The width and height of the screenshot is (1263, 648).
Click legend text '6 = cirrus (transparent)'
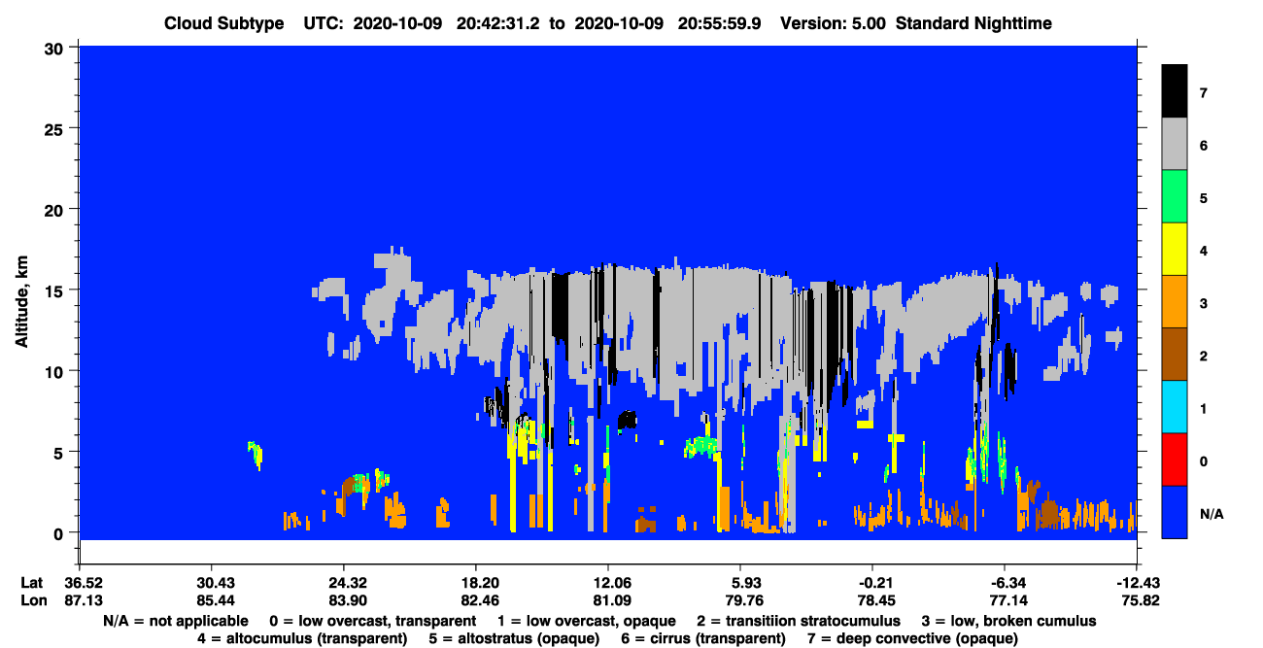705,638
